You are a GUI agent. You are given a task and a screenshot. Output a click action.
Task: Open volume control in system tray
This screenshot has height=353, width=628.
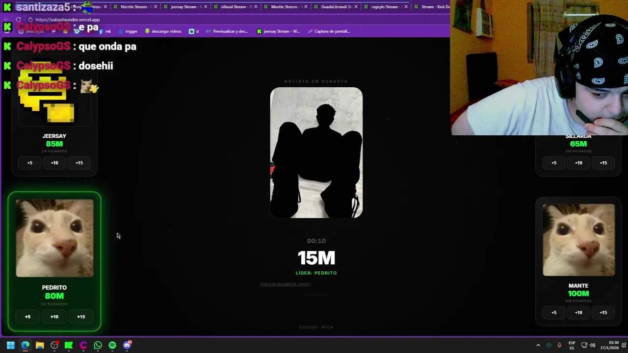pyautogui.click(x=592, y=345)
